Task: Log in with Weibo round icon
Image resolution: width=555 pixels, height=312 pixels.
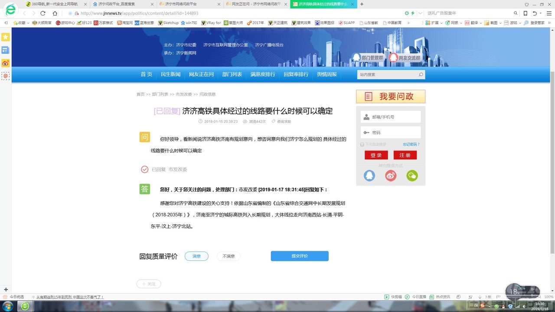Action: [x=391, y=175]
